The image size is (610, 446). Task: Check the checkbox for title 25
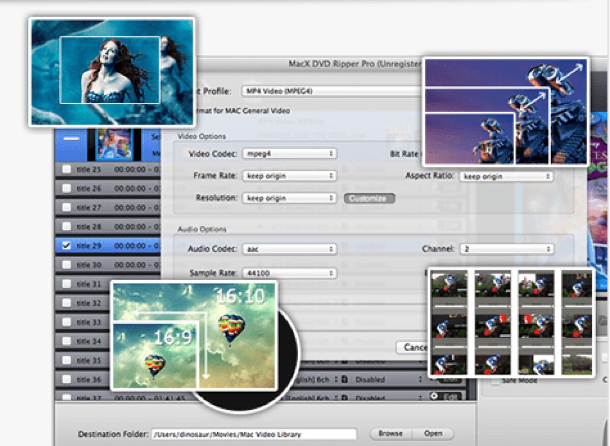tap(66, 168)
